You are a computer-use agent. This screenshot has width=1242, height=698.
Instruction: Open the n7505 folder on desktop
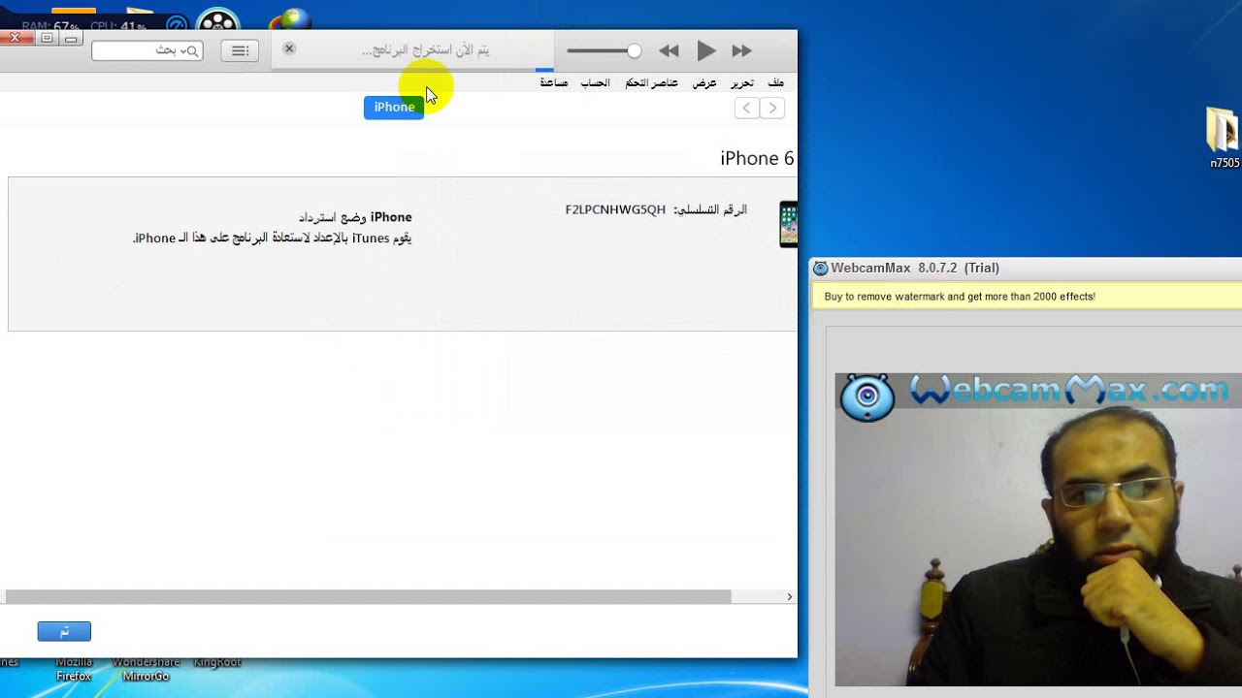coord(1224,139)
